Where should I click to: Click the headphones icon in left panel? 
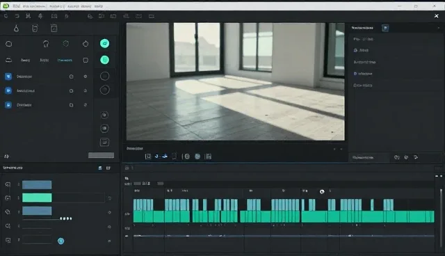click(x=46, y=44)
